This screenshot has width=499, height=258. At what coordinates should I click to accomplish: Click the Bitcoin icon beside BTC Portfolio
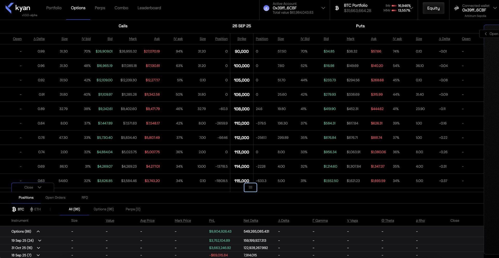coord(337,8)
